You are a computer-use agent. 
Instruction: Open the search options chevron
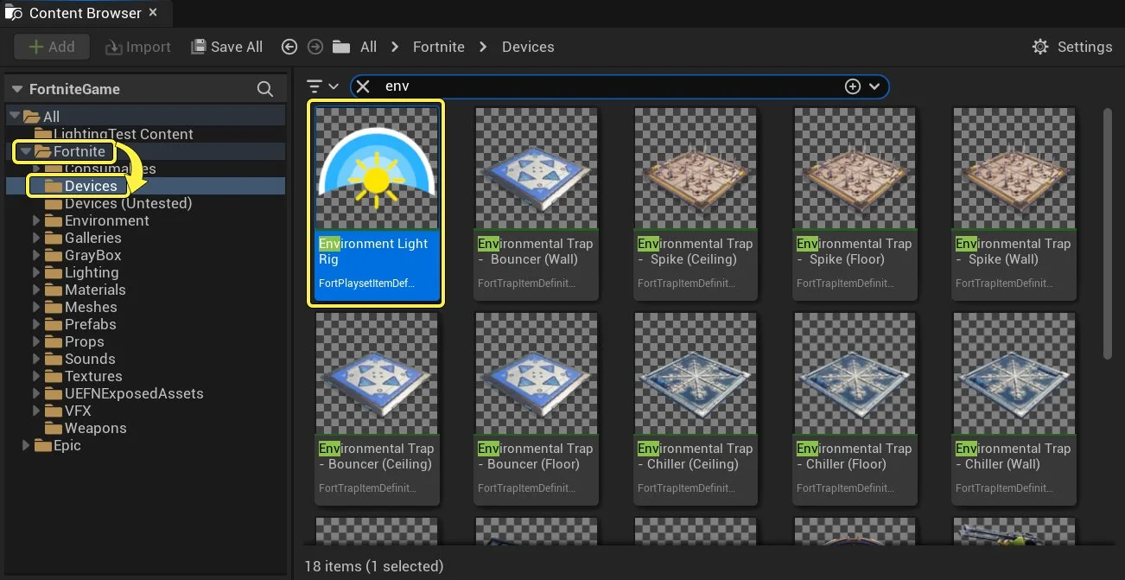[x=874, y=86]
